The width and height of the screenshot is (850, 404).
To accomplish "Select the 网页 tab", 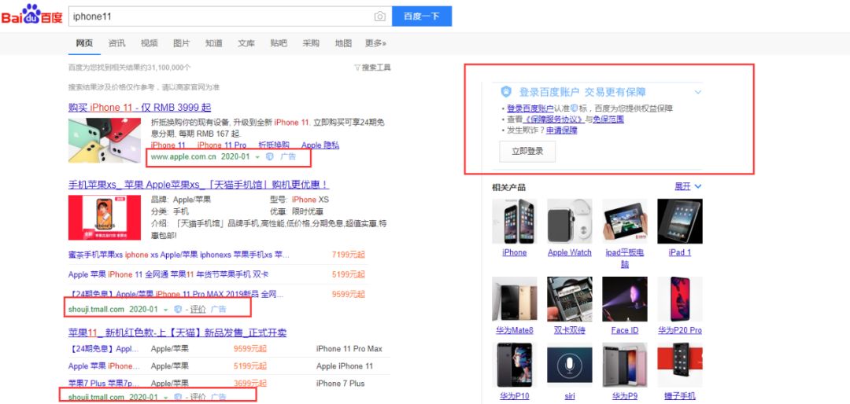I will click(x=84, y=43).
